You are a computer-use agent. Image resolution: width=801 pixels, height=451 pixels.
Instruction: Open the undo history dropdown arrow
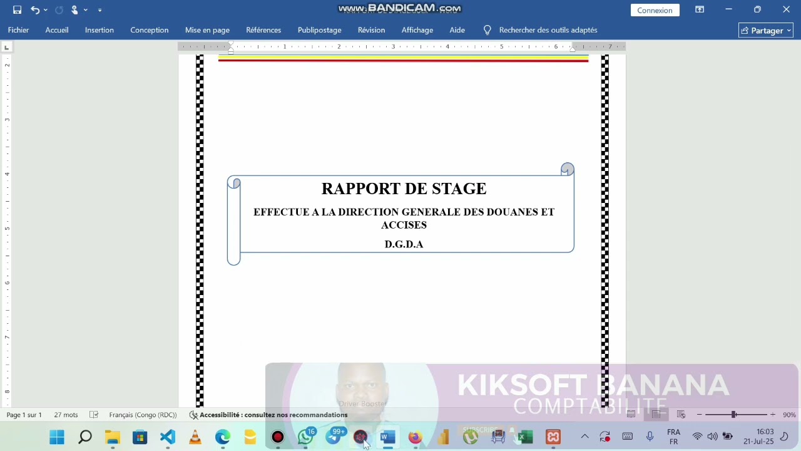click(x=46, y=10)
